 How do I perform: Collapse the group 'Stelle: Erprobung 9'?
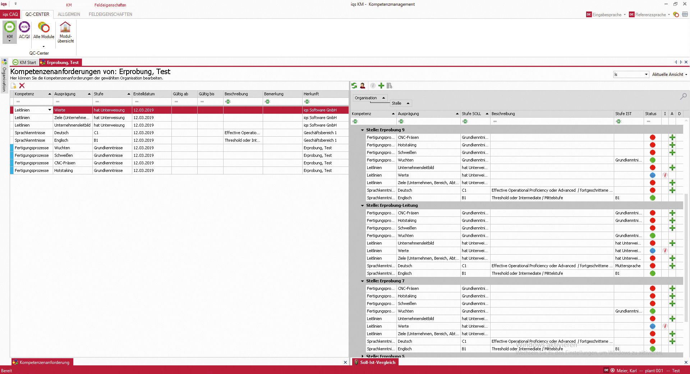coord(362,130)
